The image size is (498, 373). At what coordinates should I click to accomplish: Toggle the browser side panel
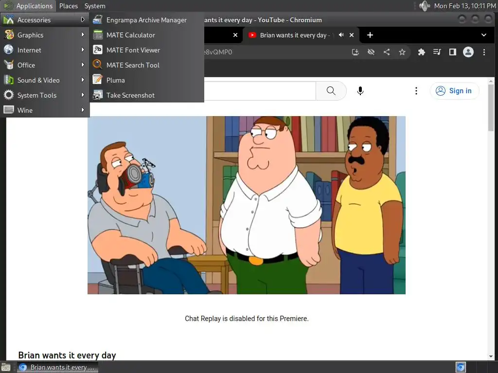click(453, 52)
